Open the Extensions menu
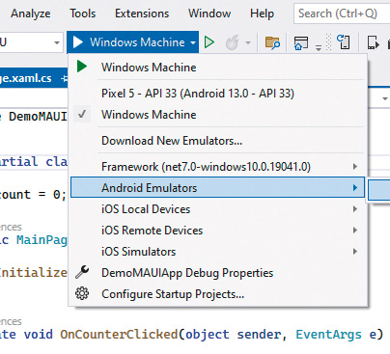The height and width of the screenshot is (354, 390). (142, 14)
